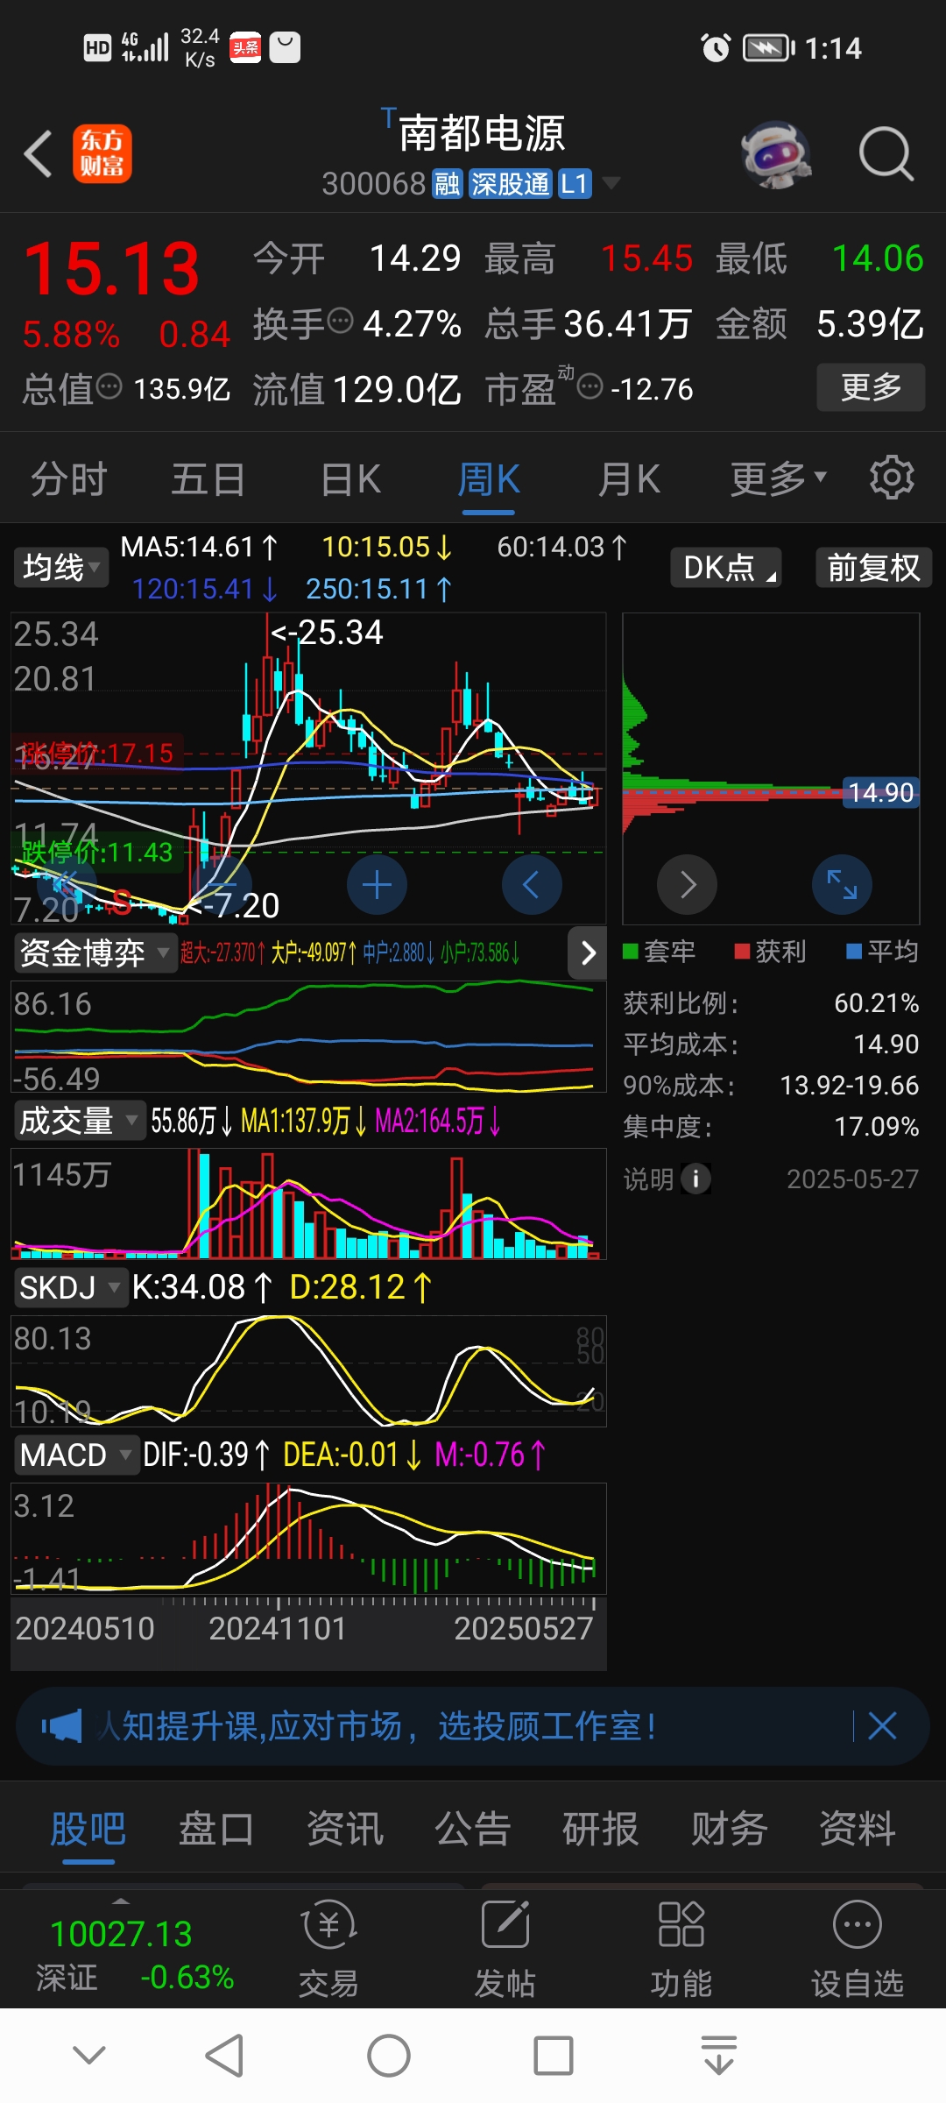This screenshot has height=2103, width=946.
Task: Open the 资料 tab
Action: click(x=857, y=1830)
